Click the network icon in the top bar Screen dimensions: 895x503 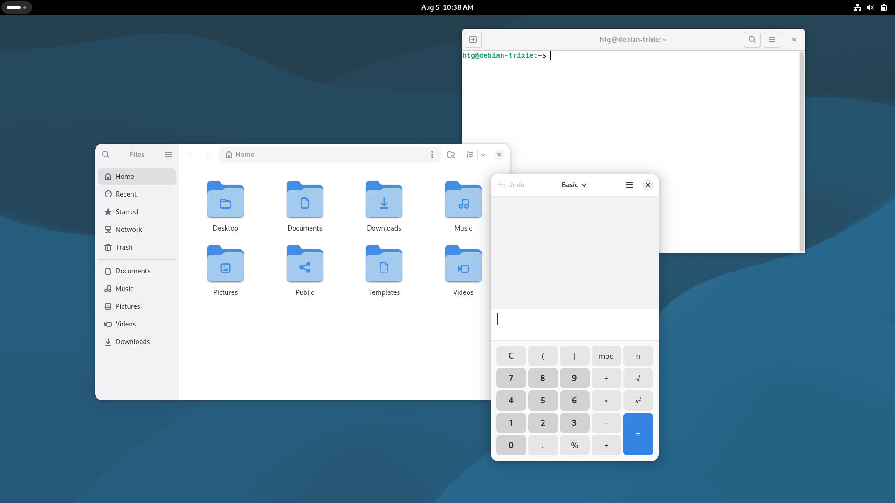tap(857, 7)
